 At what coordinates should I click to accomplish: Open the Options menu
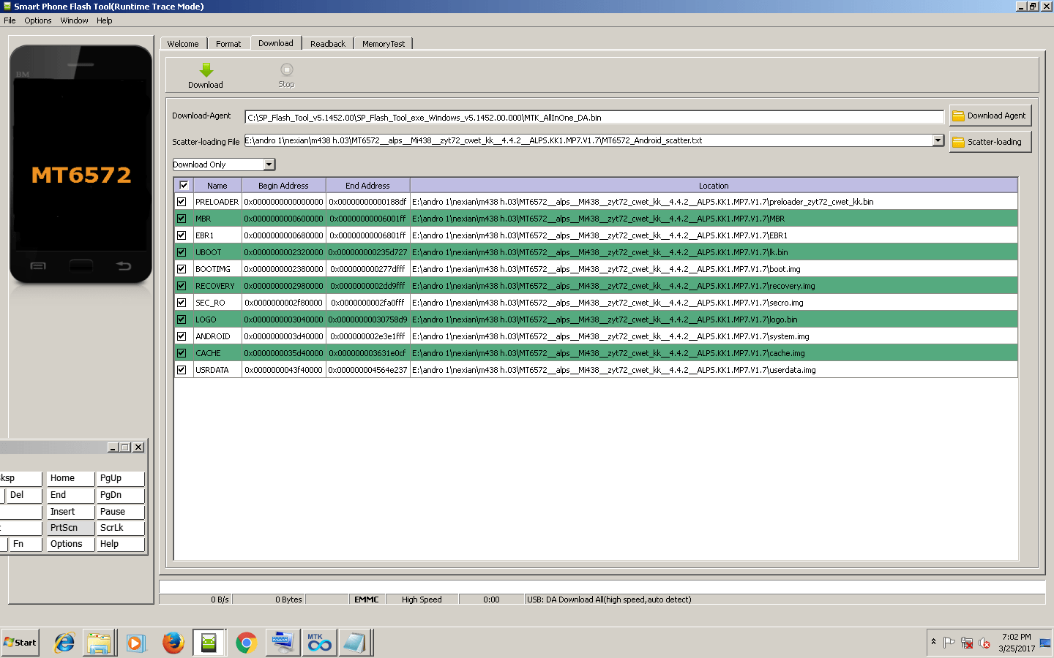(38, 20)
